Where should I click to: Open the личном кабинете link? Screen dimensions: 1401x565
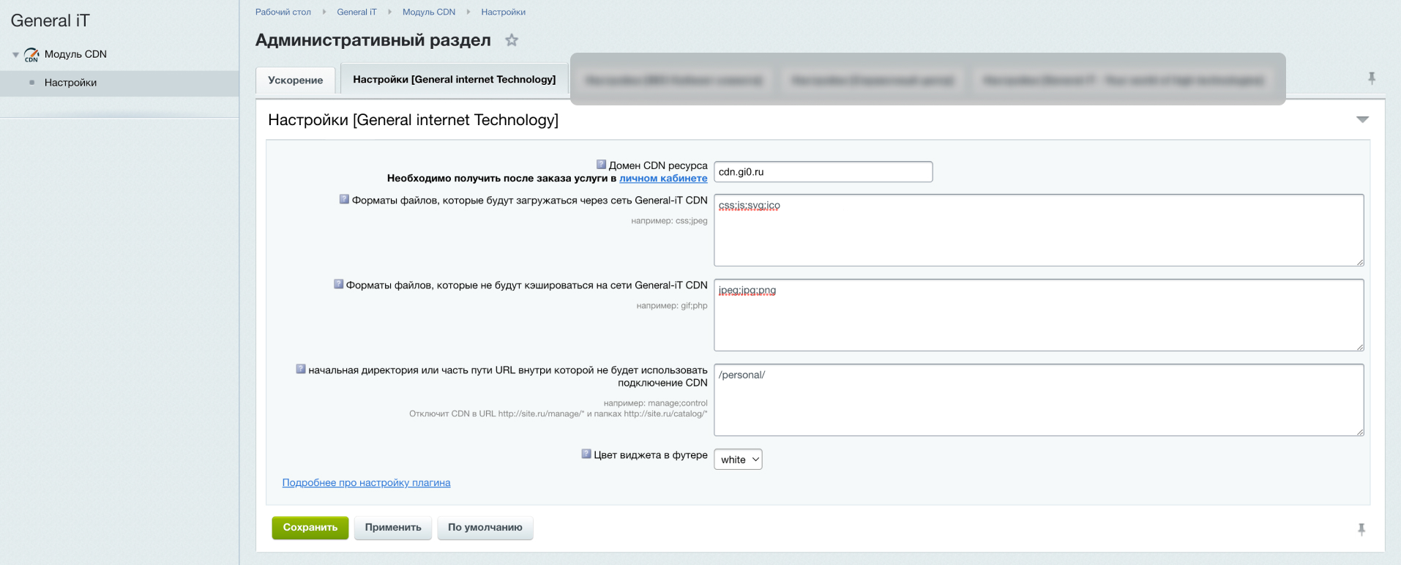click(663, 178)
